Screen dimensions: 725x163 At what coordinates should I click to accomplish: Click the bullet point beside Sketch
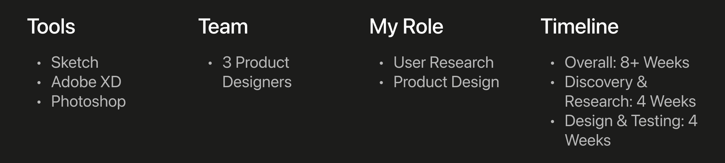[x=39, y=63]
